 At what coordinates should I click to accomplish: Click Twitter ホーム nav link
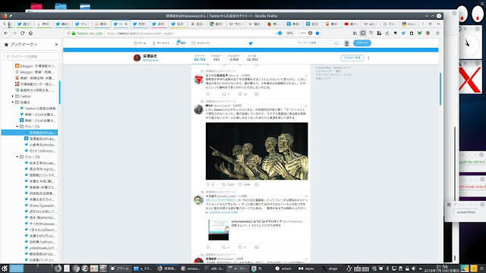click(140, 43)
